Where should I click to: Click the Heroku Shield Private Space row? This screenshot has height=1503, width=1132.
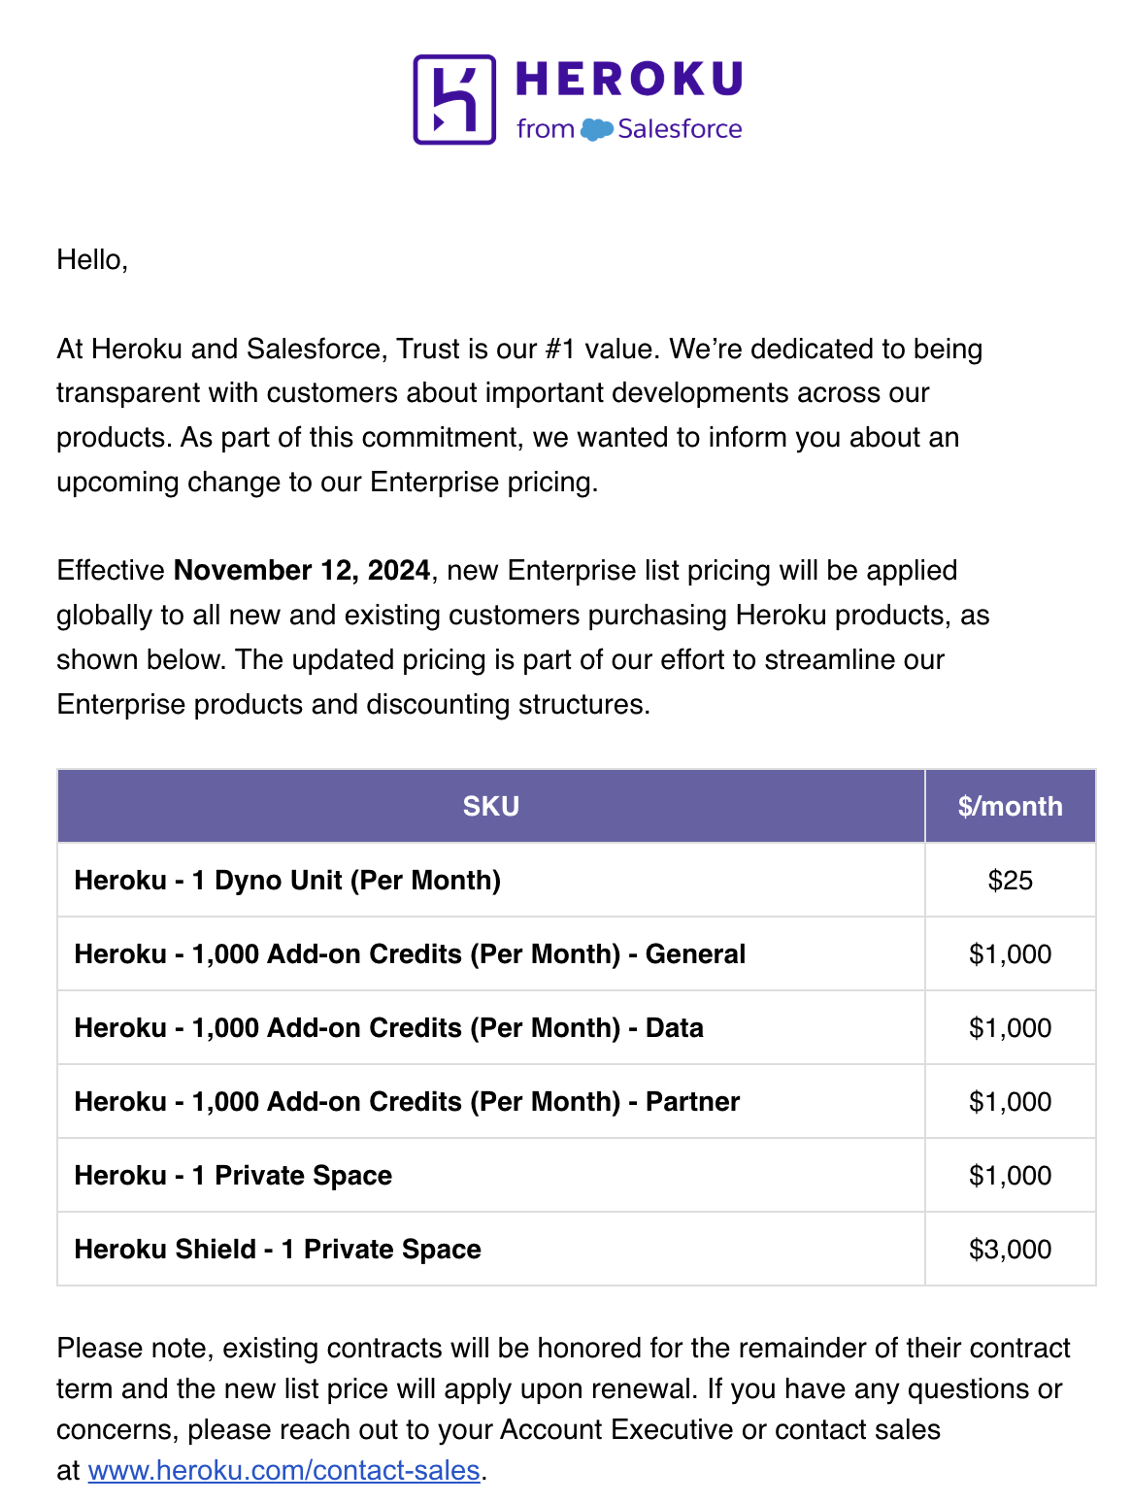tap(278, 1249)
